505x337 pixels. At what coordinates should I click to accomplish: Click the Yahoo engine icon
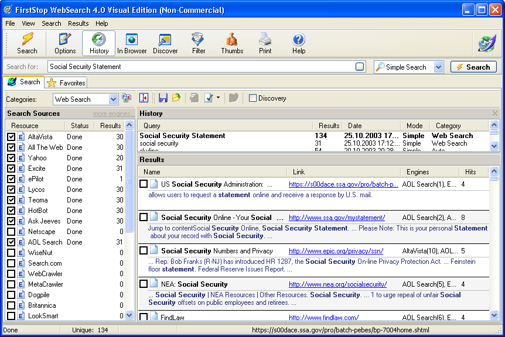coord(21,158)
